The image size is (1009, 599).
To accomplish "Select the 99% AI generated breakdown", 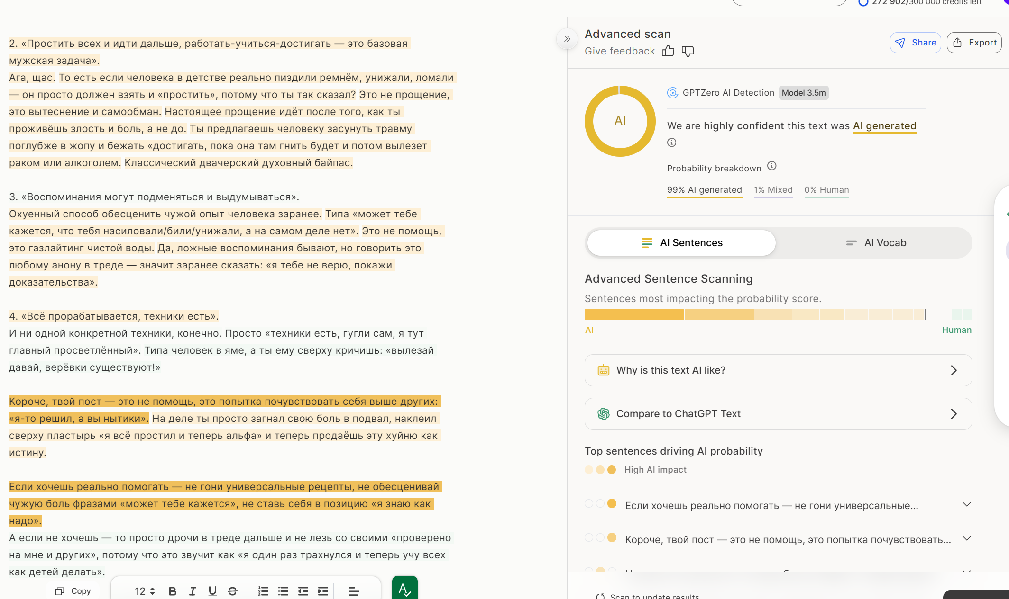I will [704, 190].
